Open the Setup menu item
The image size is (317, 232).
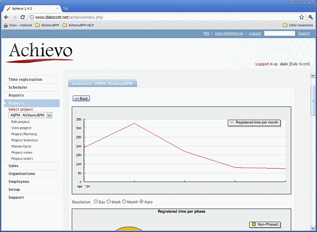(14, 189)
